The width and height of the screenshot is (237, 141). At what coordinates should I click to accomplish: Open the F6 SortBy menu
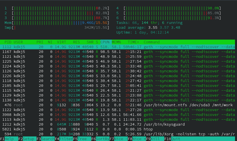[x=100, y=139]
